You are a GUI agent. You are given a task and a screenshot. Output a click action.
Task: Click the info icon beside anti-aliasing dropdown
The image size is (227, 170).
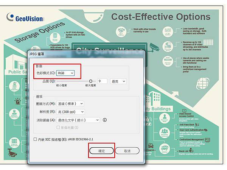(x=105, y=120)
